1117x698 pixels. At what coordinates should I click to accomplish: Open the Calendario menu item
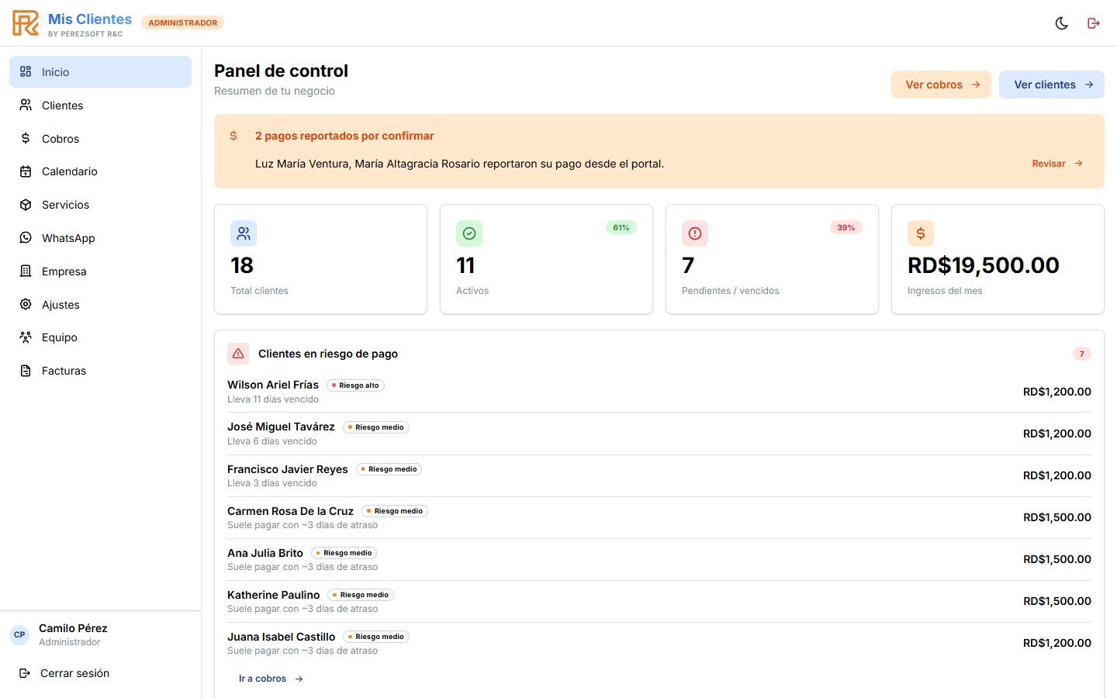tap(100, 171)
